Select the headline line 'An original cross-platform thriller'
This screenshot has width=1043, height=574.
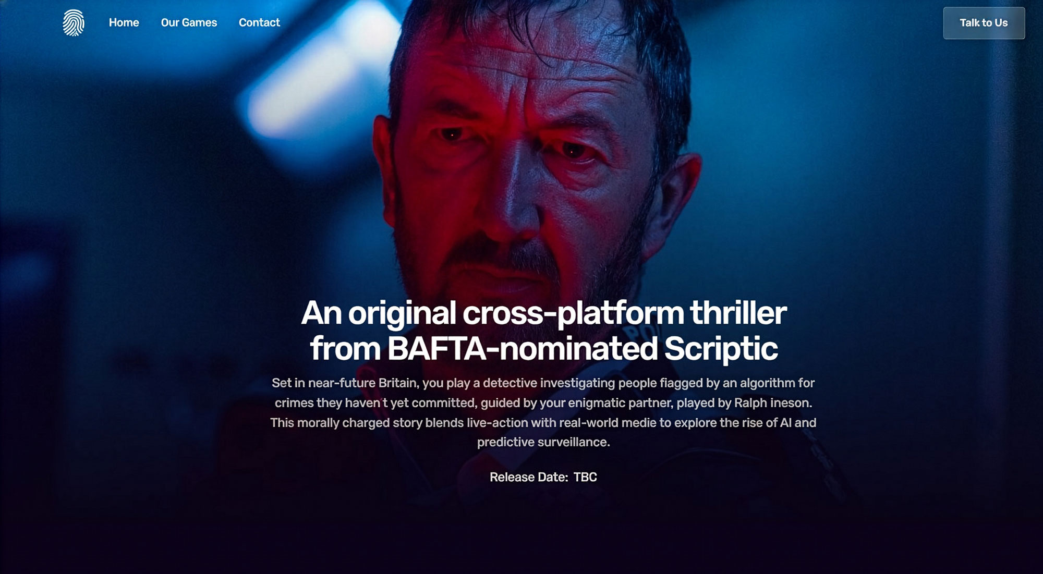click(x=543, y=313)
